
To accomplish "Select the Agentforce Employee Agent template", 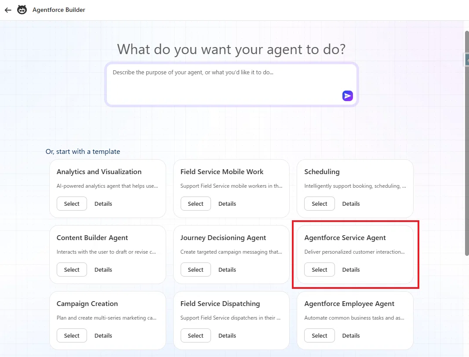I will (320, 335).
